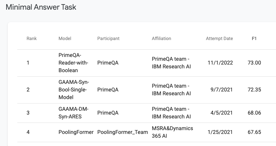Click the 11/1/2022 attempt date
The image size is (276, 146).
pos(220,63)
